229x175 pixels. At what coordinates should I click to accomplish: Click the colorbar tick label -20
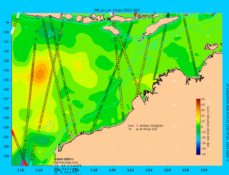tap(203, 138)
